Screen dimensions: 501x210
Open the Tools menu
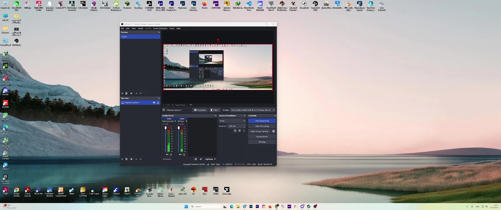pyautogui.click(x=172, y=28)
